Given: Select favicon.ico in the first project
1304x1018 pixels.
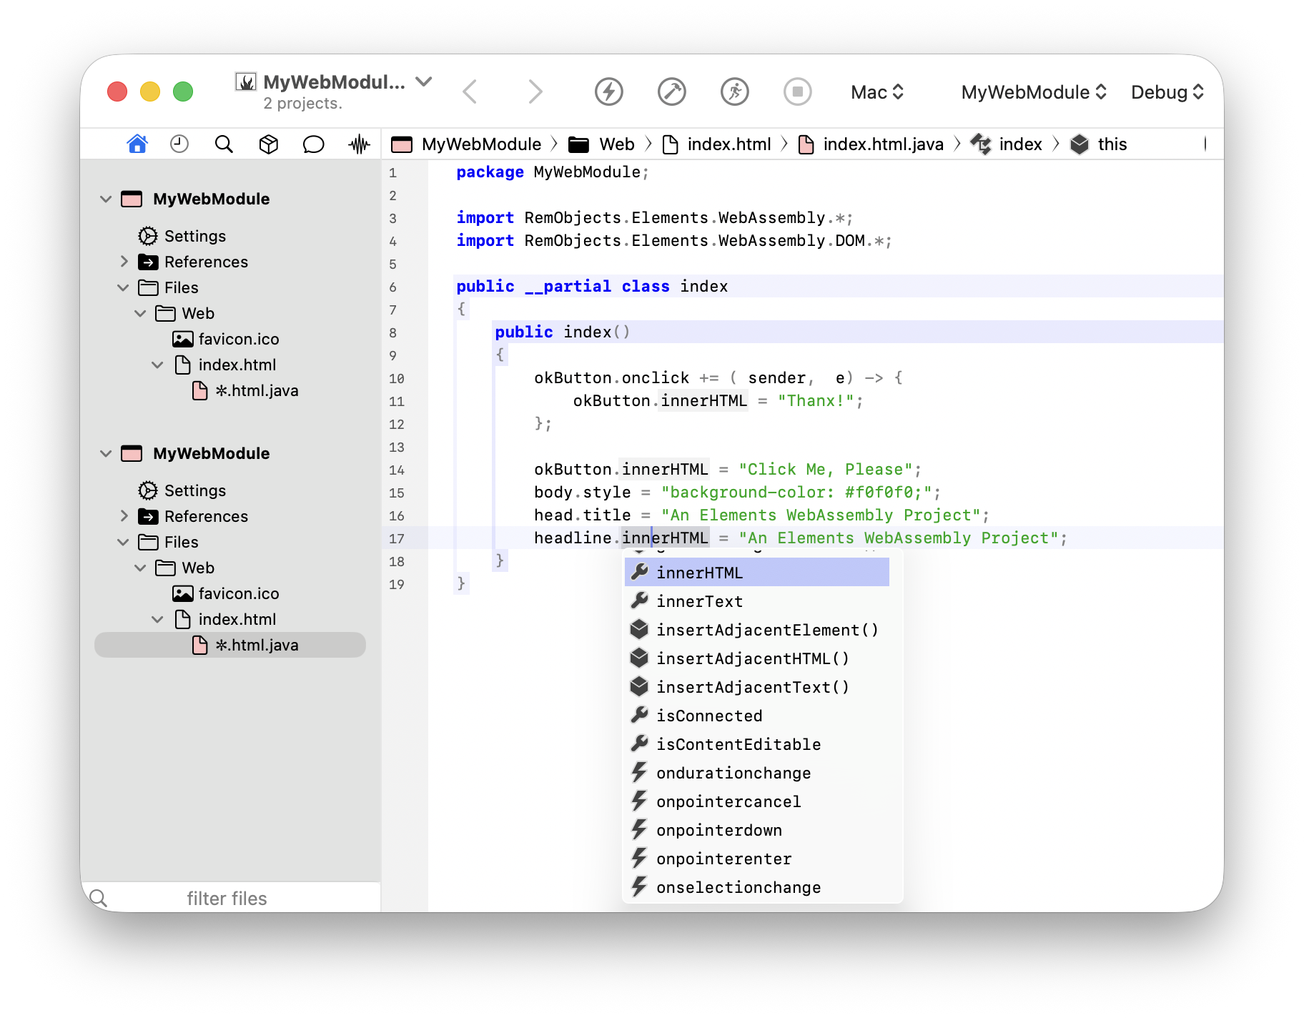Looking at the screenshot, I should pos(226,339).
